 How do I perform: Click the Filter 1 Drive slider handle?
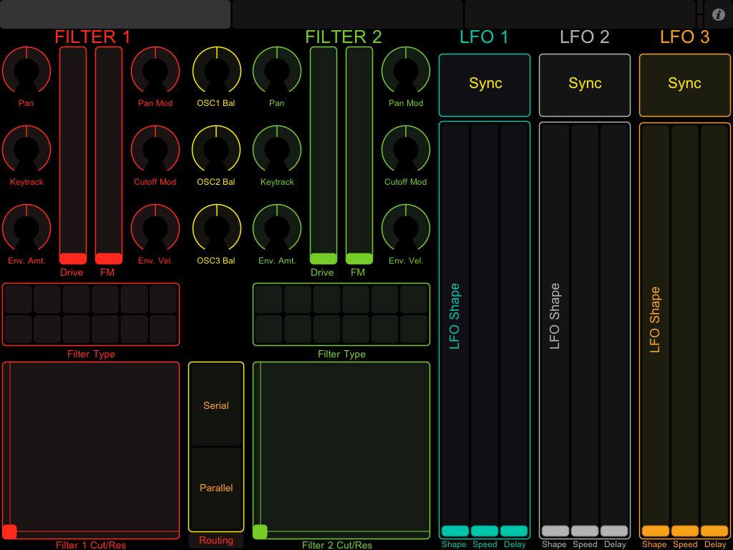click(x=73, y=259)
